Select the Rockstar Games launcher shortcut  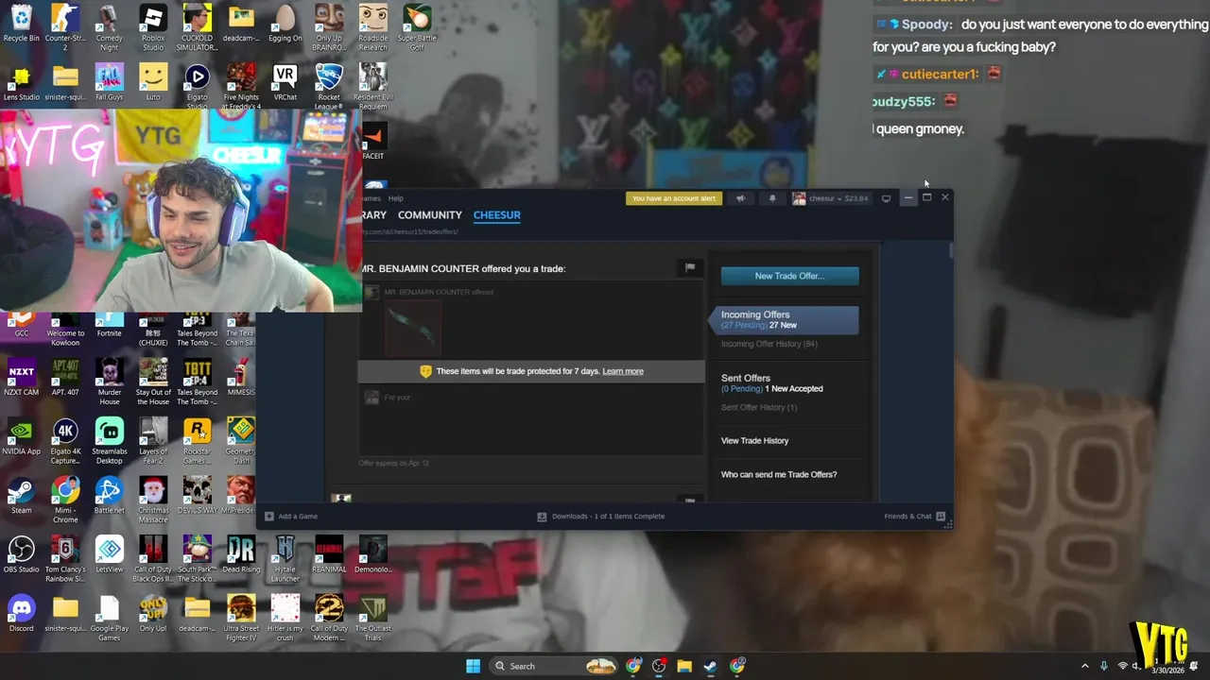pos(197,440)
